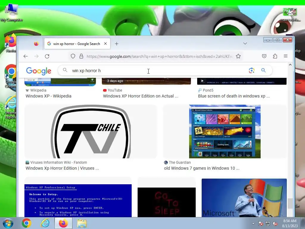Expand the list all tabs chevron
The height and width of the screenshot is (229, 305).
[245, 44]
